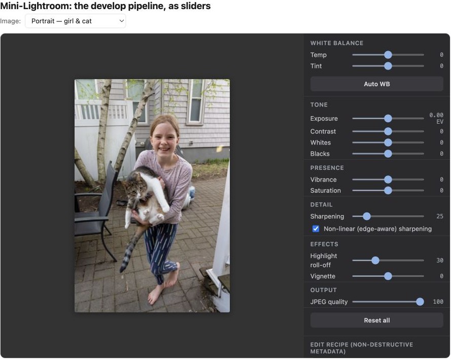Click the girl and cat preview photo
Screen dimensions: 451x359
tap(152, 196)
